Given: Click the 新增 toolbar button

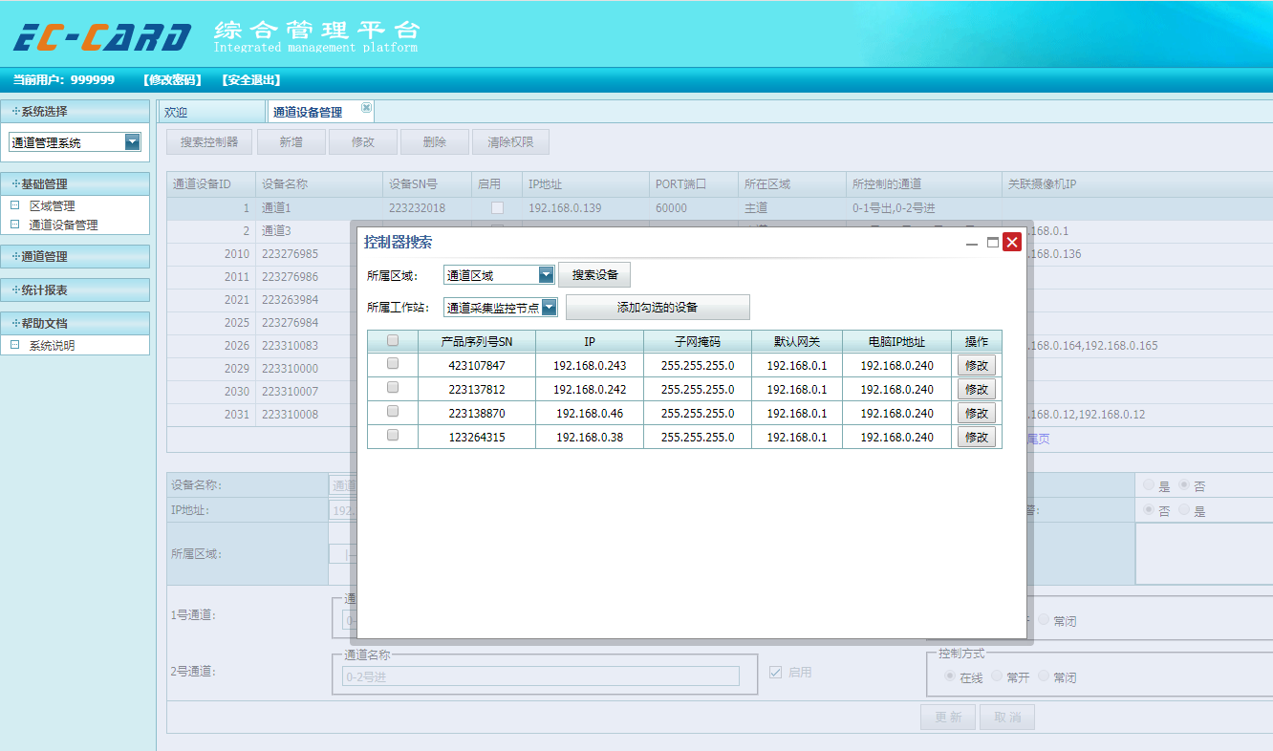Looking at the screenshot, I should point(291,142).
